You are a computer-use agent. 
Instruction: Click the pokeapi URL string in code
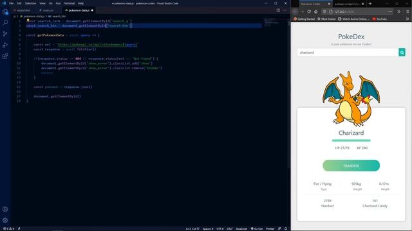tap(97, 44)
